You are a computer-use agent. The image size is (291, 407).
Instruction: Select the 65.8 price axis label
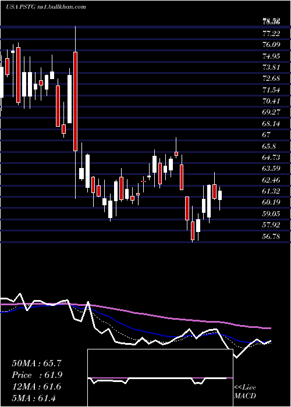[x=269, y=147]
